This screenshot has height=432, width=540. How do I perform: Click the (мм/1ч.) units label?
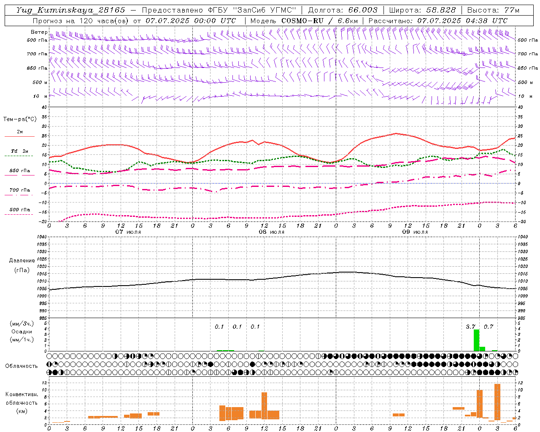pyautogui.click(x=22, y=340)
